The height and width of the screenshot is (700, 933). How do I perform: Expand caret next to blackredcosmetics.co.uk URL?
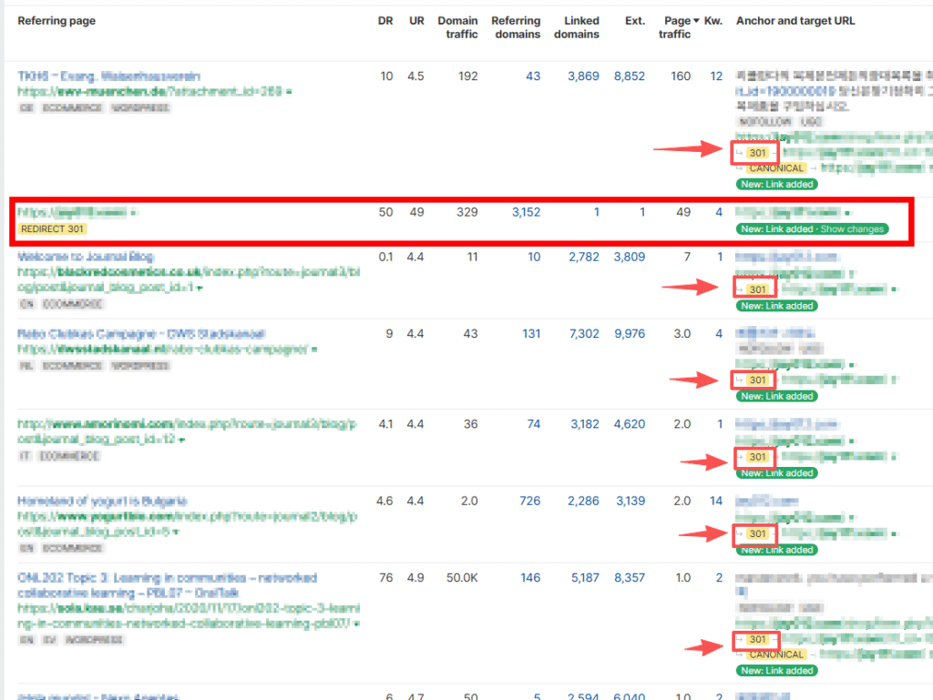click(x=200, y=288)
